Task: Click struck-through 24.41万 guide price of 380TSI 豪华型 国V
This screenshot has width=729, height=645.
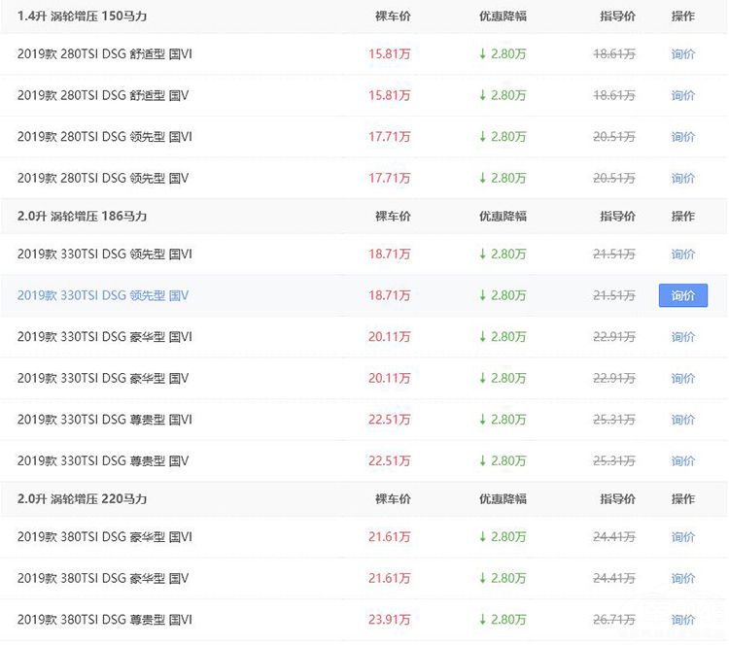Action: click(614, 578)
